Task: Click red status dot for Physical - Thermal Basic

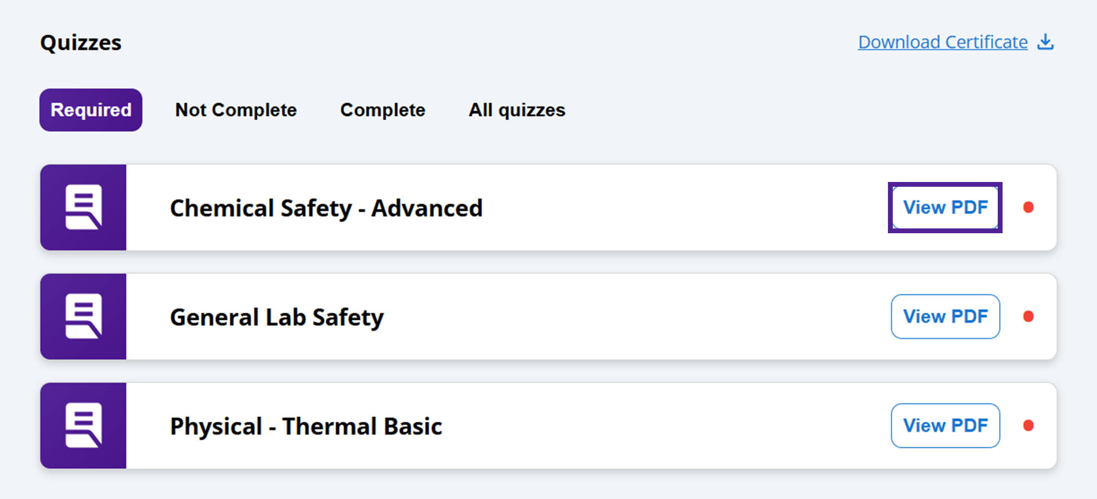Action: [1028, 425]
